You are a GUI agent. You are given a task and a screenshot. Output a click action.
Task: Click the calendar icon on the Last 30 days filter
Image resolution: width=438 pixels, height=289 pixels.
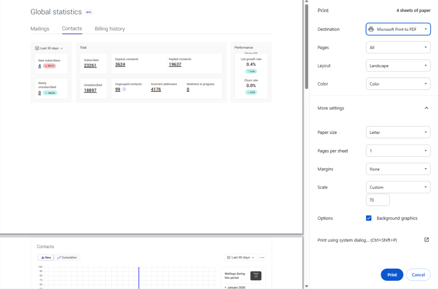[x=37, y=48]
